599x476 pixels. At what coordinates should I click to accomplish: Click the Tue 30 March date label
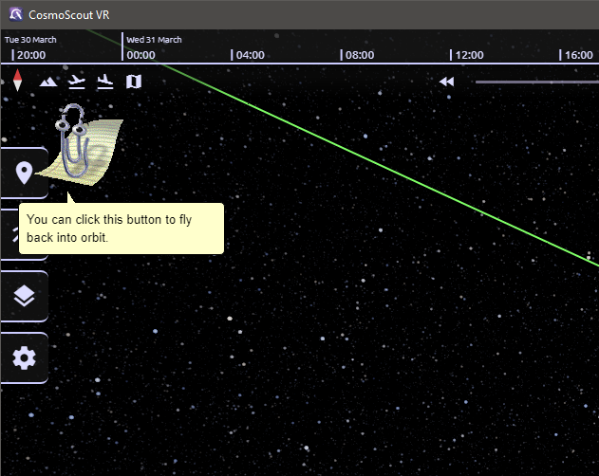[x=30, y=40]
